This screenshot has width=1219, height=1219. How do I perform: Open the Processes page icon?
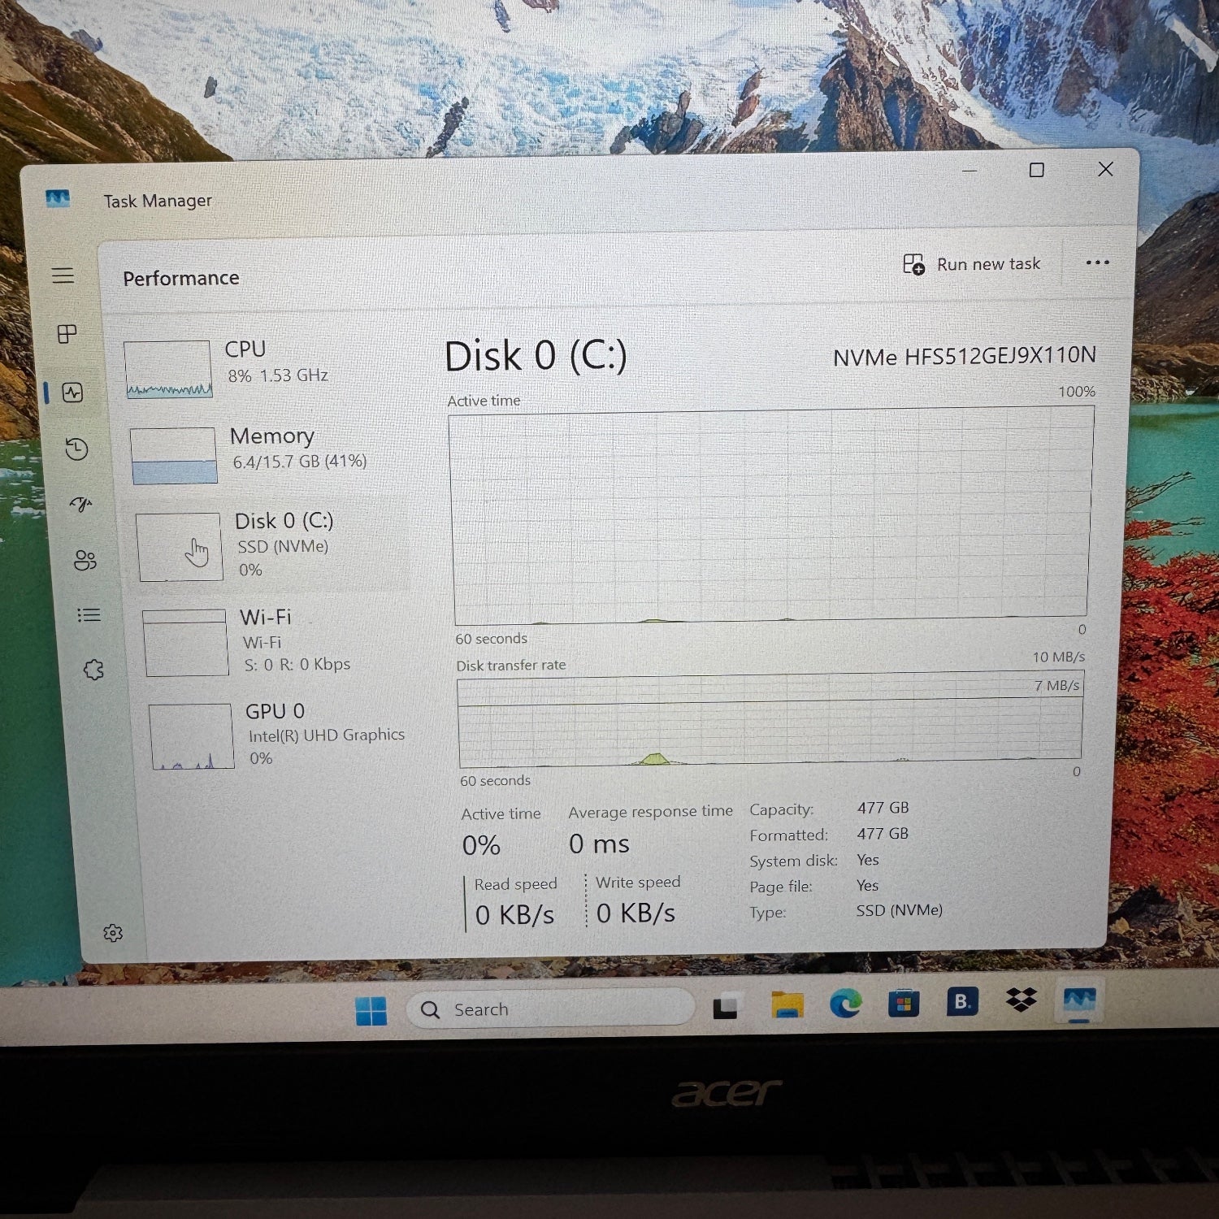tap(67, 333)
